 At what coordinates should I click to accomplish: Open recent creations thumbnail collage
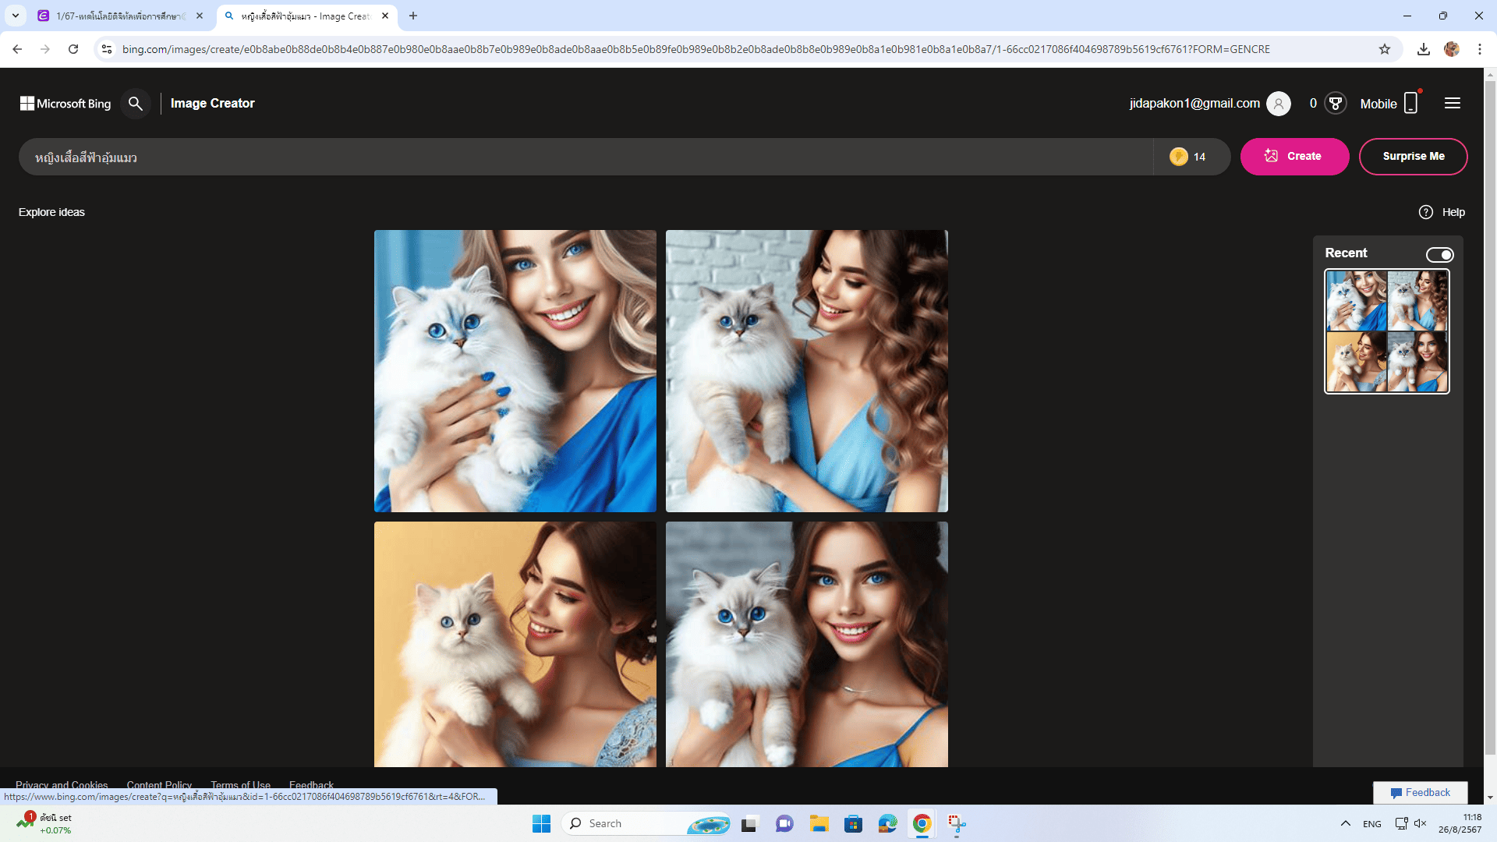(1387, 331)
